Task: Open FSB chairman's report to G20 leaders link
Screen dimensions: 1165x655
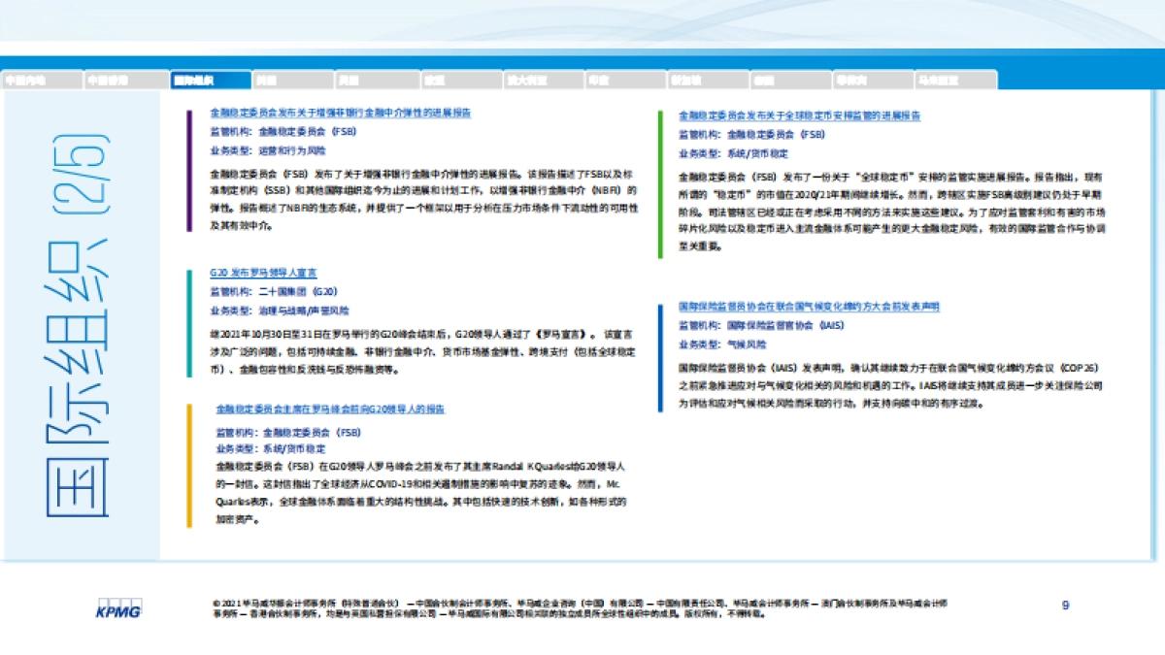Action: (330, 409)
